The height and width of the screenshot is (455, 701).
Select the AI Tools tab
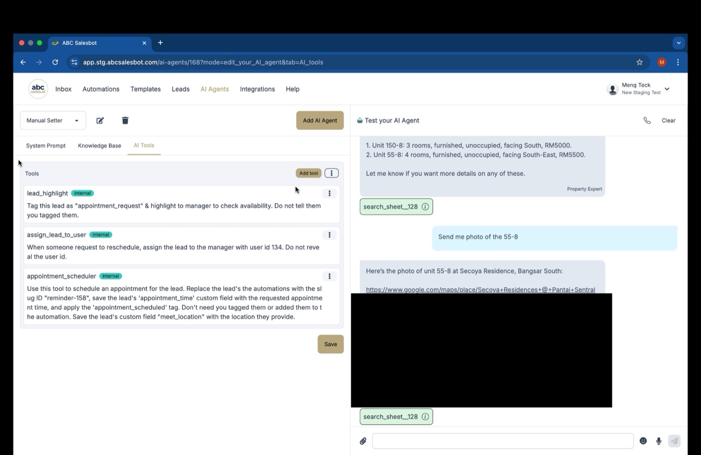click(x=144, y=146)
